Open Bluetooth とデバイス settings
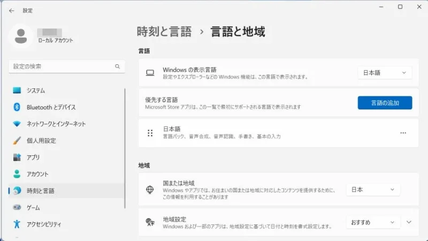Screen dimensions: 428x241 click(x=51, y=107)
